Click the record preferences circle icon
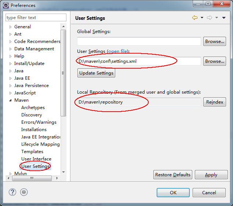The width and height of the screenshot is (233, 206). [24, 192]
